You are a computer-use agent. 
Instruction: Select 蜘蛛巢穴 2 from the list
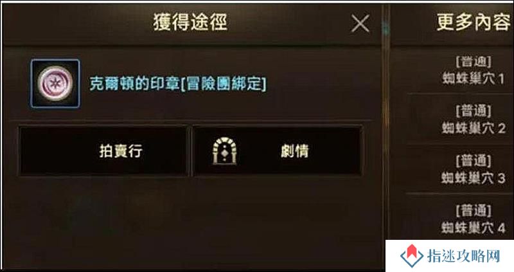coord(473,129)
